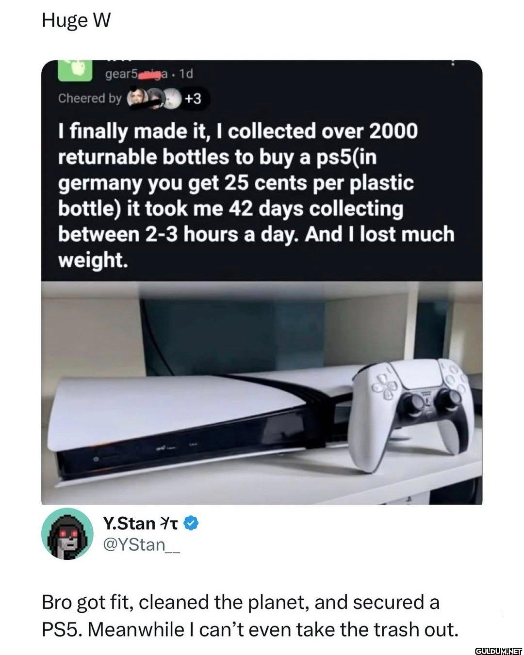524x655 pixels.
Task: Click the first avatar after Cheered by
Action: coord(136,98)
